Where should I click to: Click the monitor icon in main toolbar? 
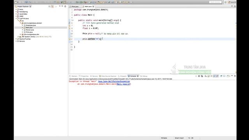point(26,2)
